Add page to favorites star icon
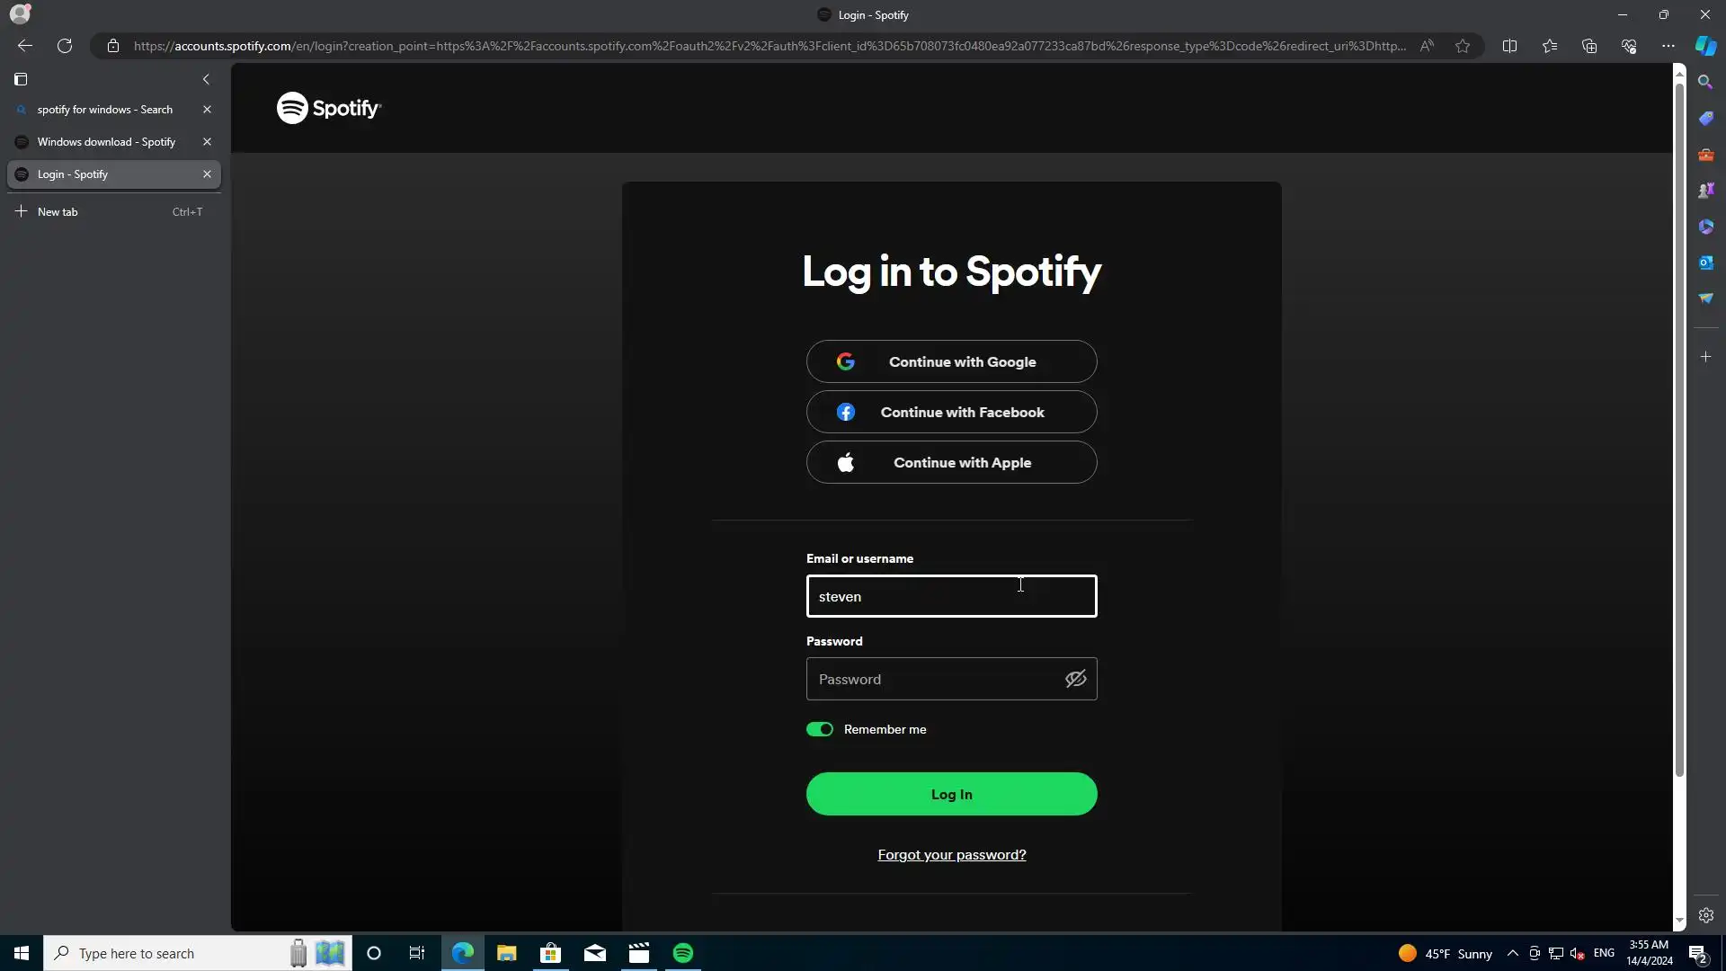 click(1463, 46)
